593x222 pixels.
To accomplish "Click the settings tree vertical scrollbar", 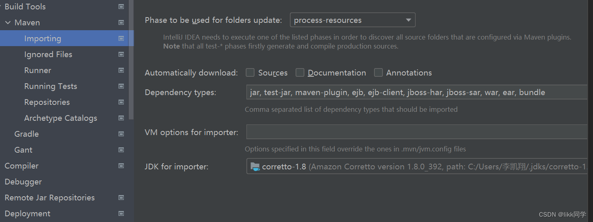I will (131, 61).
